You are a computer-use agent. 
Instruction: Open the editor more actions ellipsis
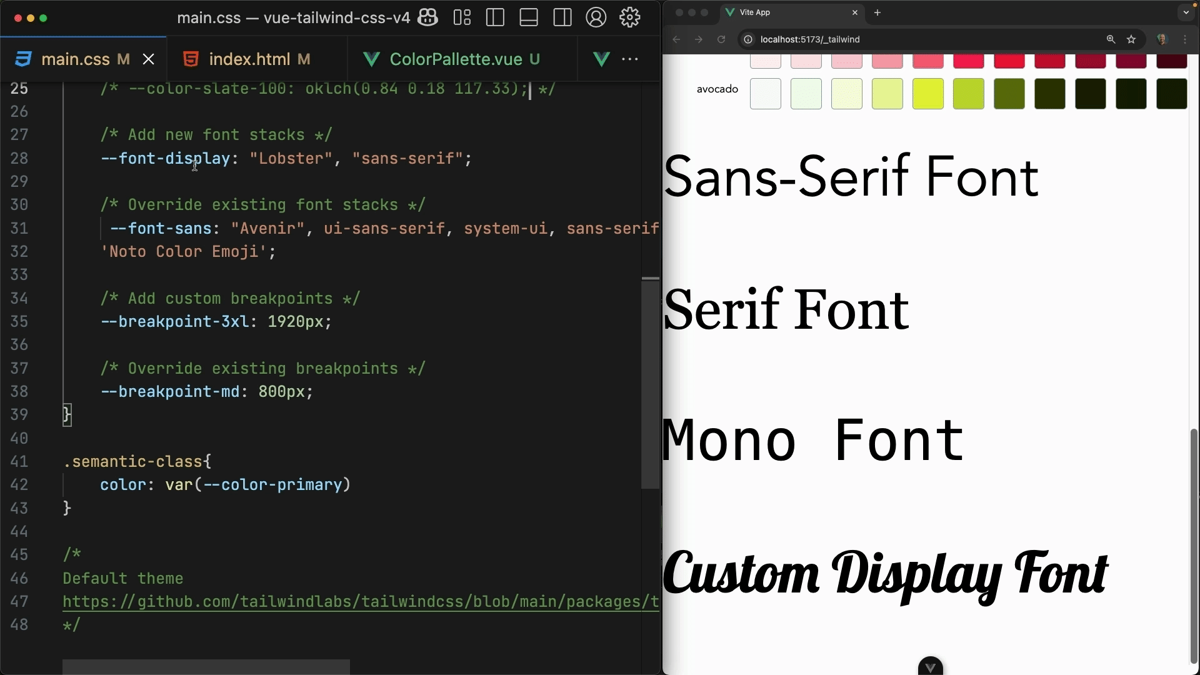pos(630,59)
